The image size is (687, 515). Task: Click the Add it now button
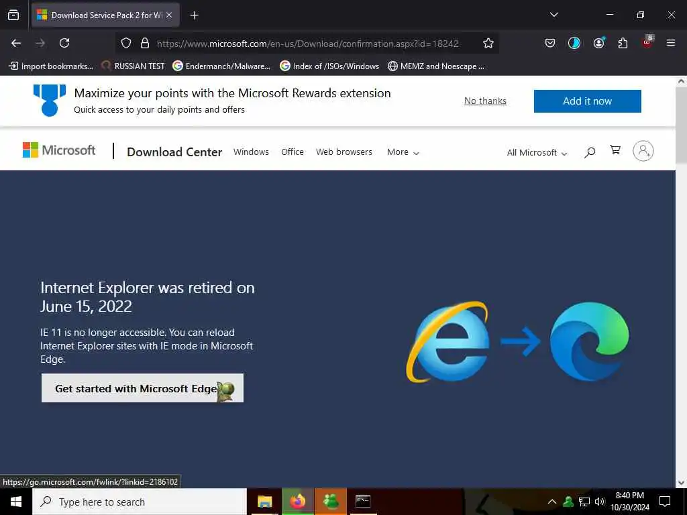click(587, 101)
